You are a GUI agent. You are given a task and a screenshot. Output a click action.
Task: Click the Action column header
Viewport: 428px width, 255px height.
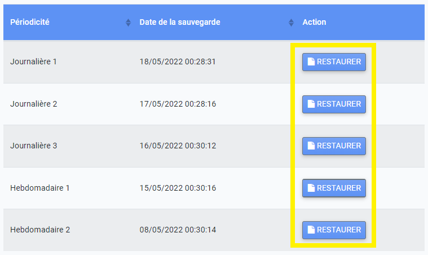(x=314, y=22)
